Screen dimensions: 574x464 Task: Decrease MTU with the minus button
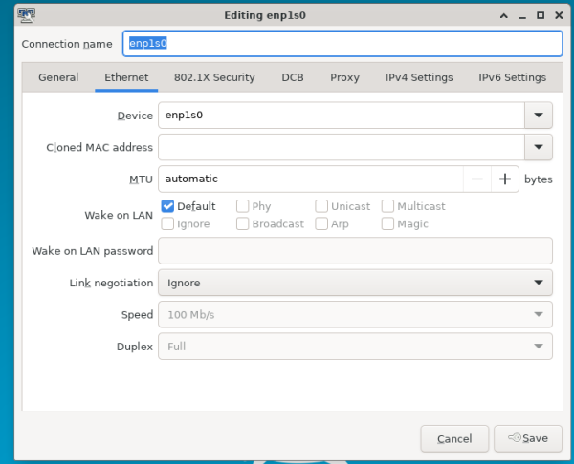click(476, 179)
